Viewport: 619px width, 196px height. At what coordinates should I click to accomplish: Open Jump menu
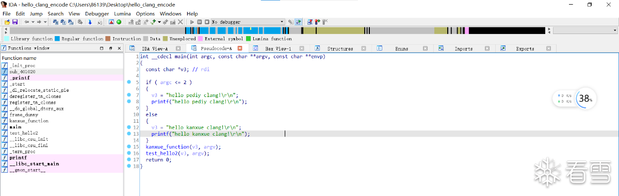point(36,13)
